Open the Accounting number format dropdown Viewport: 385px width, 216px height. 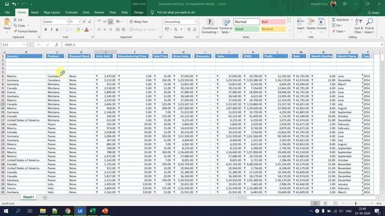[195, 22]
